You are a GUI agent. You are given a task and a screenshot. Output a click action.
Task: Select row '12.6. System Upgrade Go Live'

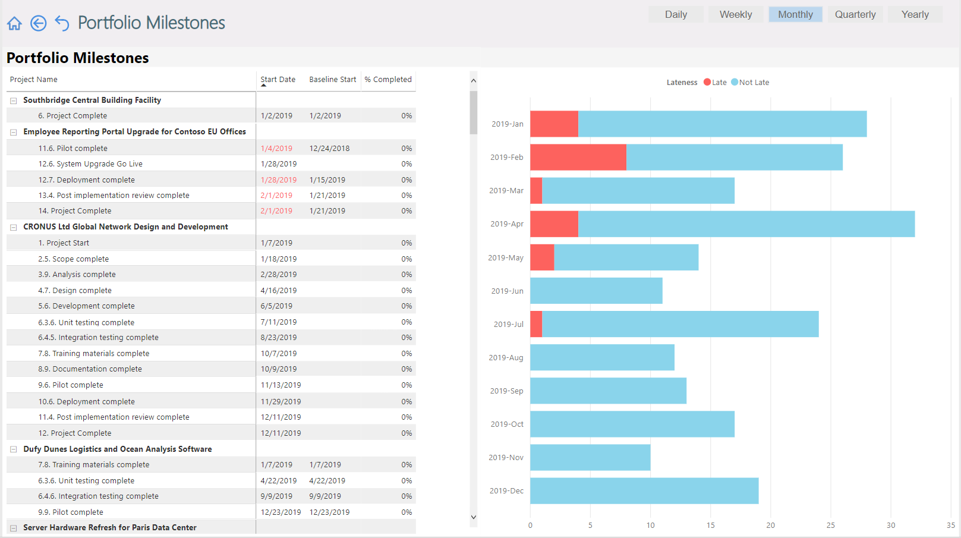[211, 164]
